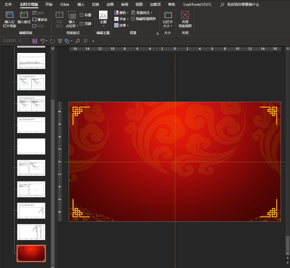This screenshot has width=290, height=268.
Task: Switch to the 开始 tab
Action: (49, 4)
